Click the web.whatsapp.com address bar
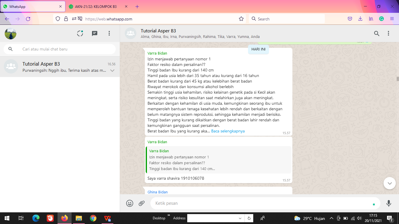Image resolution: width=399 pixels, height=224 pixels. click(149, 19)
